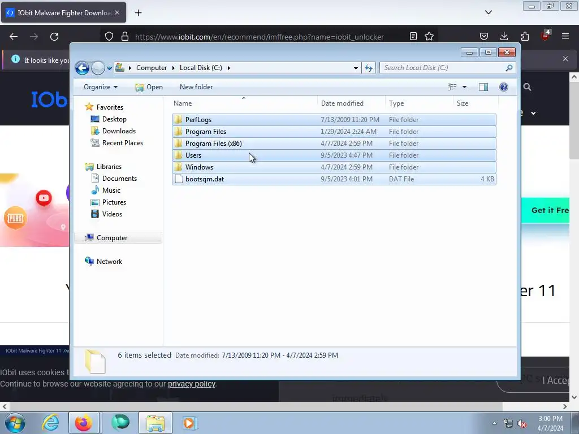Screen dimensions: 579x434
Task: Click the Firefox back arrow
Action: 14,37
